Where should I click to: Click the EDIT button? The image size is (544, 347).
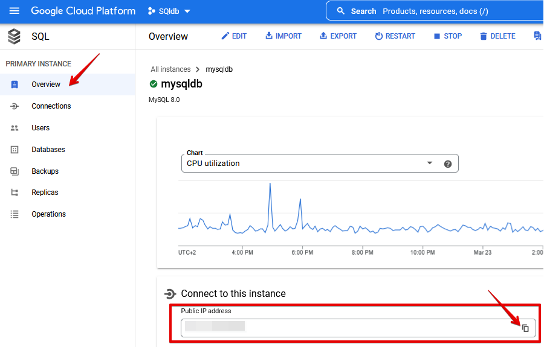234,36
